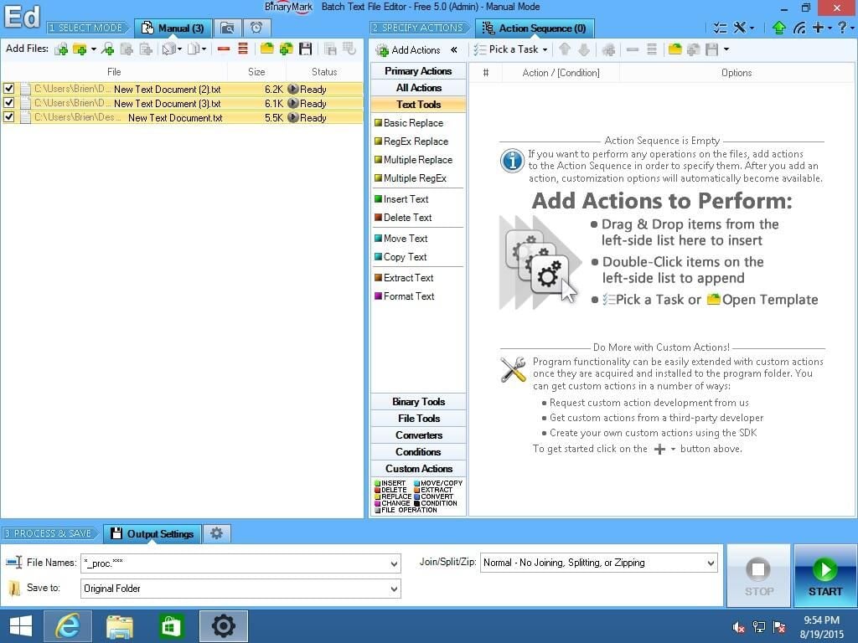Click the Size column header
This screenshot has height=643, width=858.
[256, 72]
